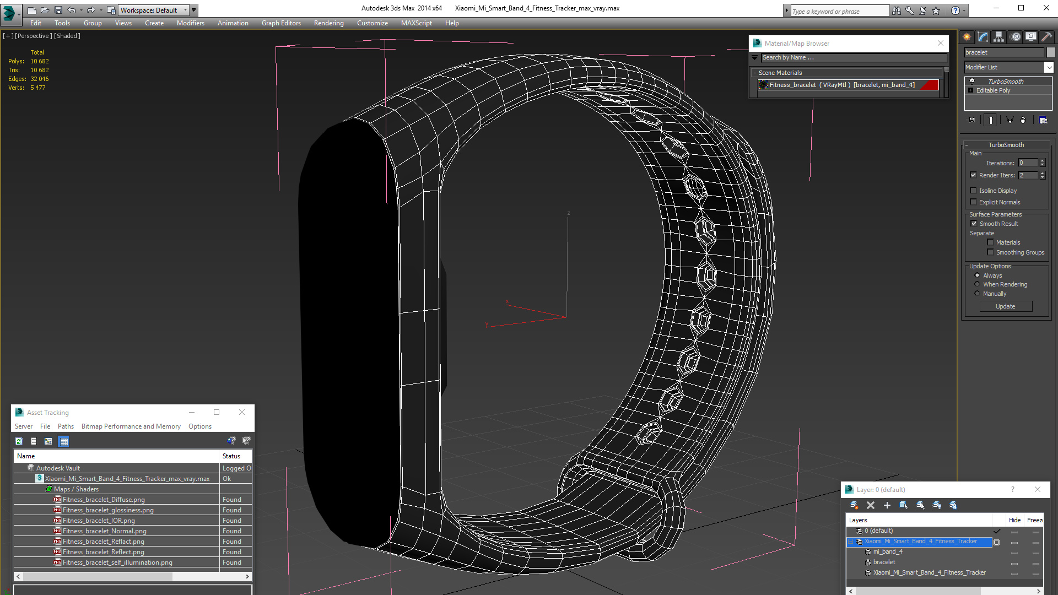Click Make Unique icon under modifier stack

point(1010,120)
